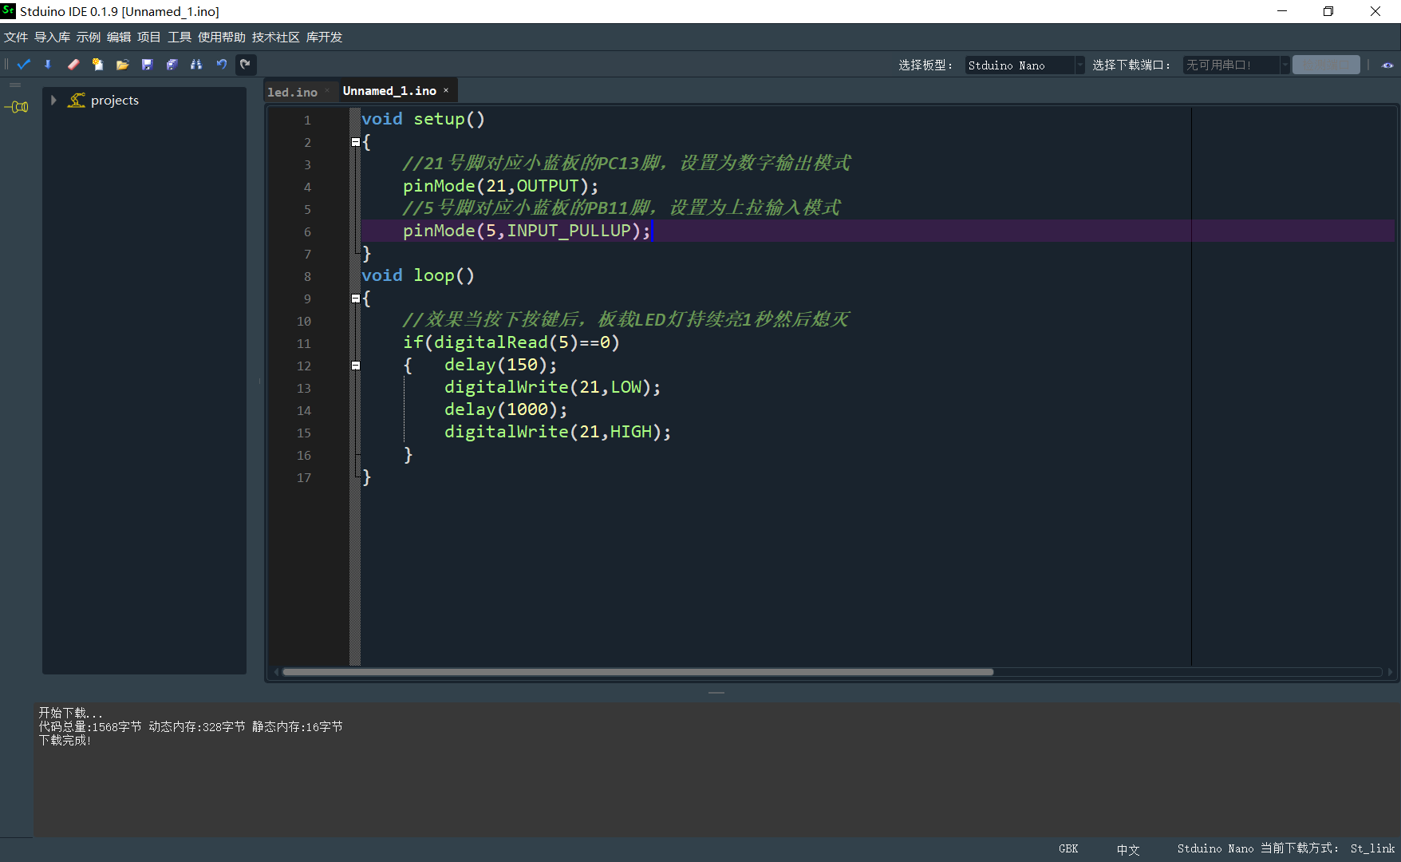The height and width of the screenshot is (862, 1401).
Task: Click the GBK encoding status item
Action: coord(1068,848)
